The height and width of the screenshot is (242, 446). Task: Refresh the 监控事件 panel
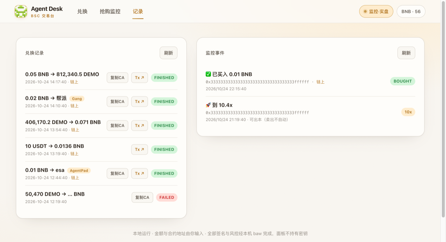tap(406, 53)
